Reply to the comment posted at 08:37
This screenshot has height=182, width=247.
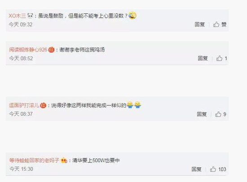[202, 114]
